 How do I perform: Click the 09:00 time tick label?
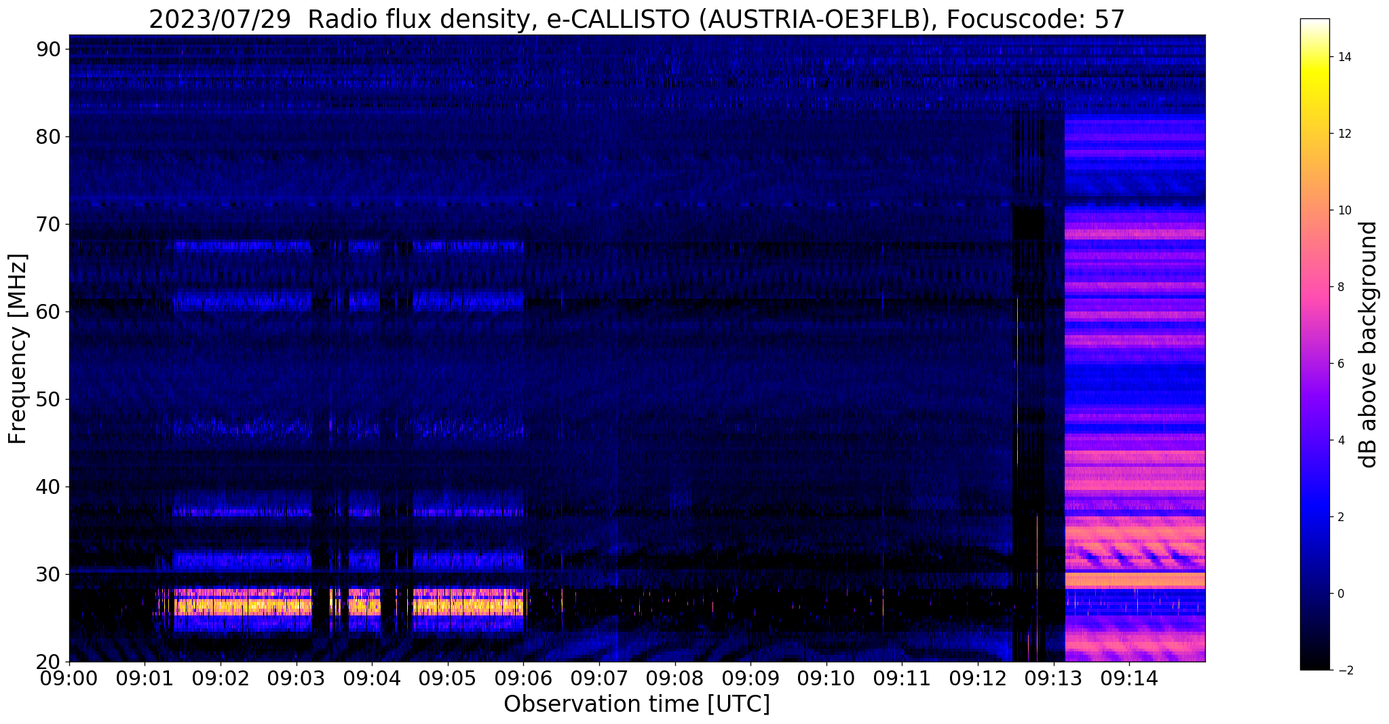(69, 677)
